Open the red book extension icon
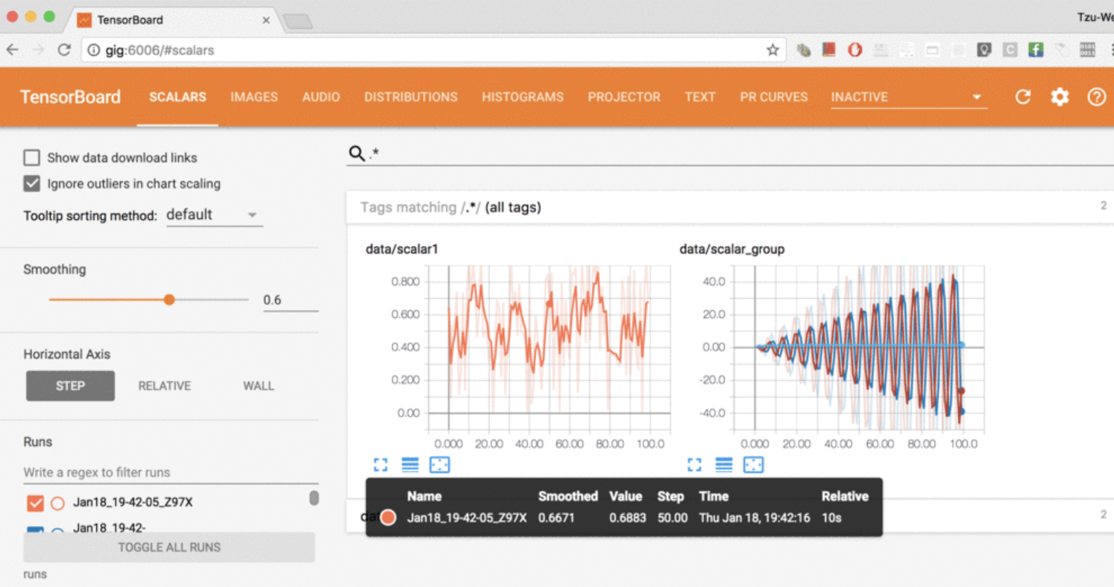 [x=828, y=50]
